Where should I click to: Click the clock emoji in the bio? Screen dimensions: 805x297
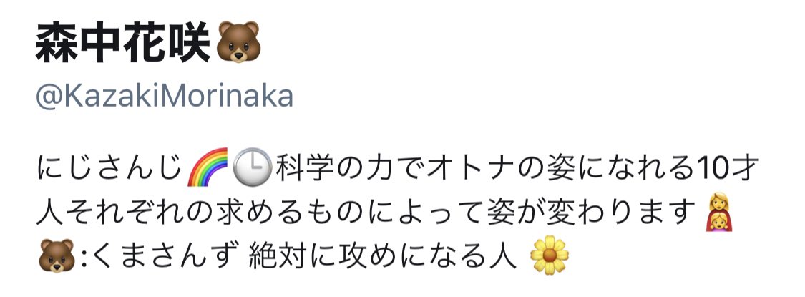(252, 167)
